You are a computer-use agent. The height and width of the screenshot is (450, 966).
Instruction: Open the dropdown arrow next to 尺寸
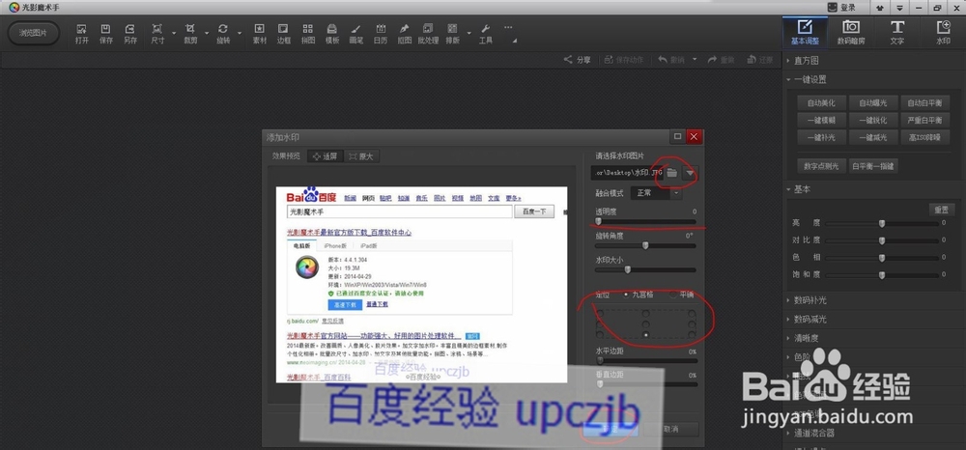point(174,33)
